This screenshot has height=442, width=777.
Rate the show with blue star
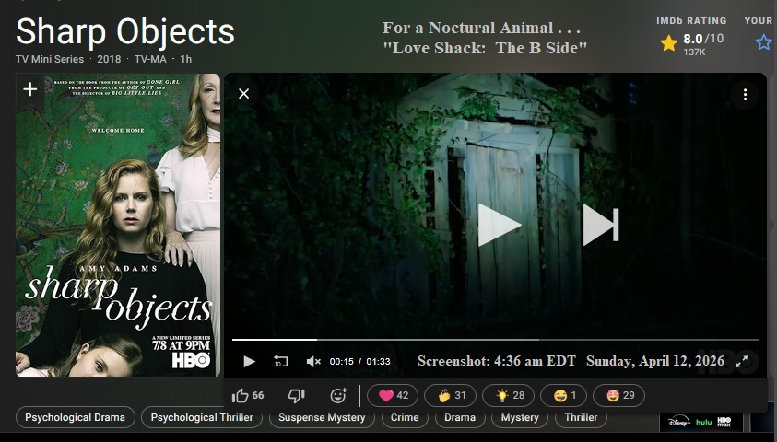763,42
